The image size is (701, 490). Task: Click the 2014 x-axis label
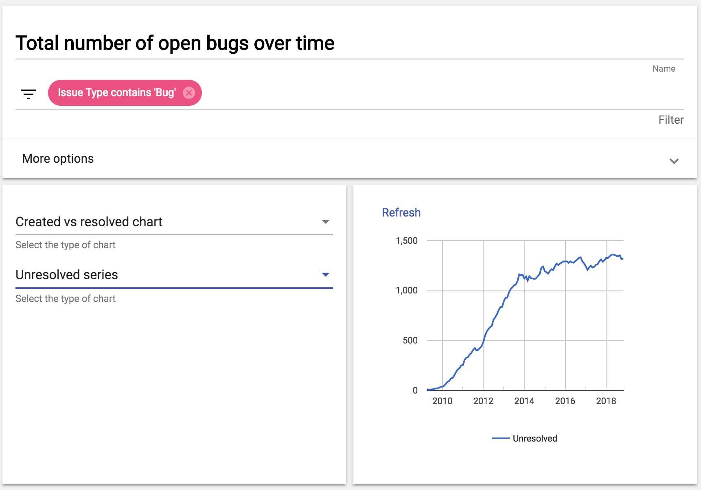[524, 401]
